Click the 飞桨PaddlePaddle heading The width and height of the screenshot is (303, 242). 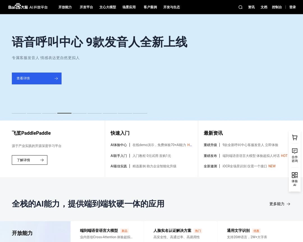[31, 133]
